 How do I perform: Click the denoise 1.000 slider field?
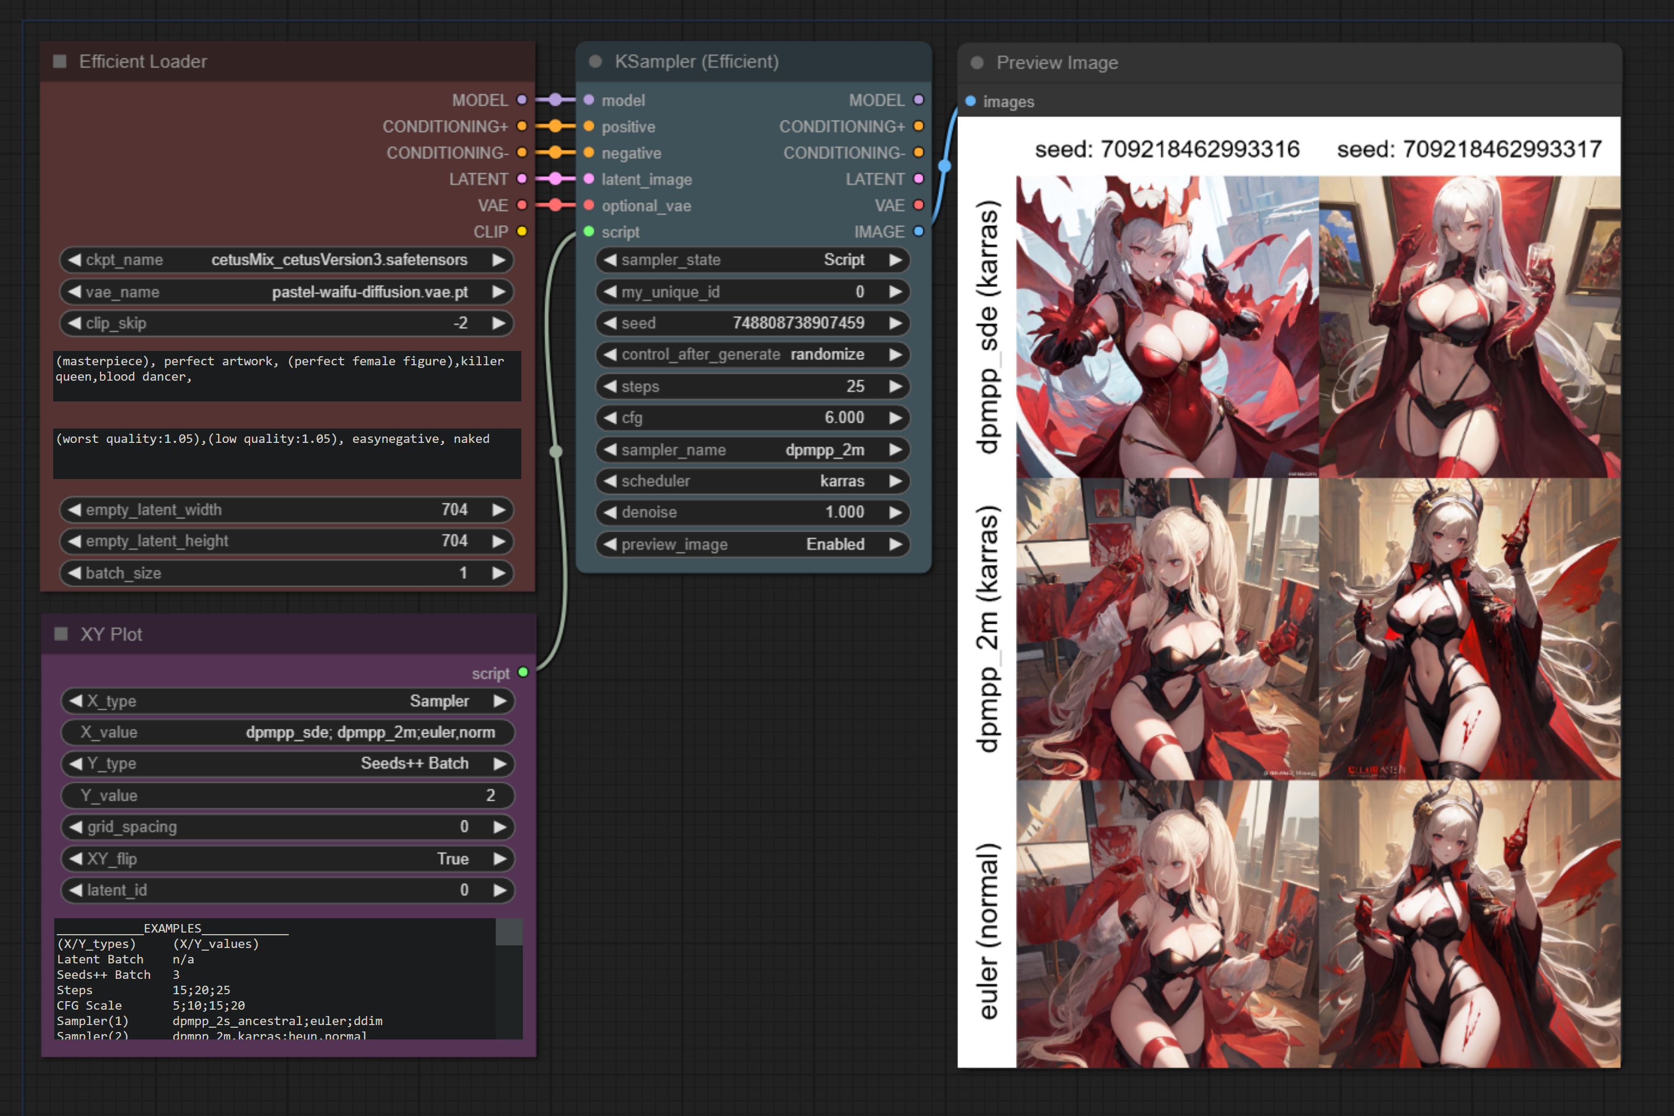coord(753,513)
